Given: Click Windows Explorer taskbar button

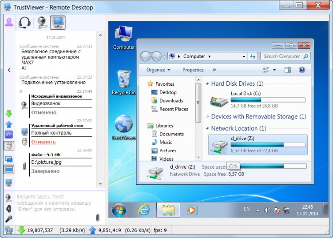Looking at the screenshot, I should tap(168, 210).
